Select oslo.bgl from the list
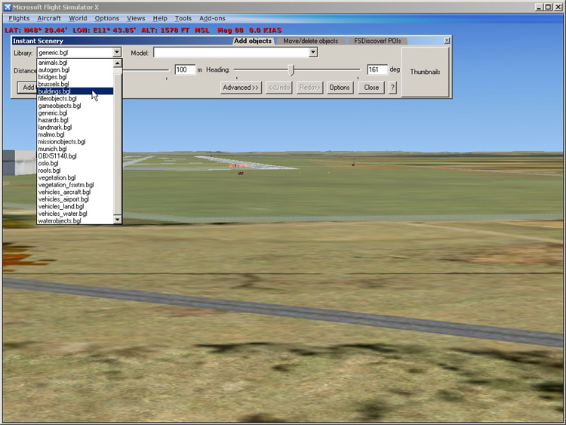The image size is (566, 425). coord(75,163)
